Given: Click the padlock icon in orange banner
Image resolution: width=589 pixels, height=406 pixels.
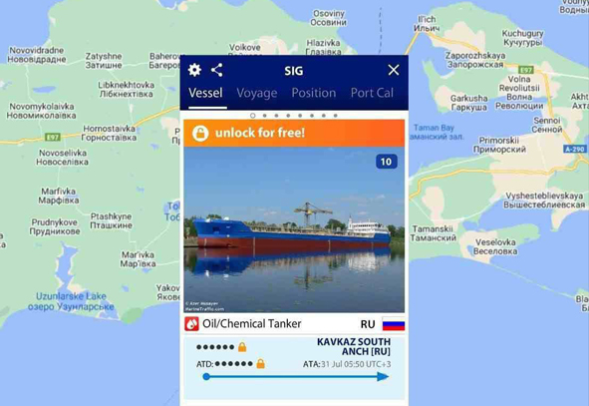Looking at the screenshot, I should point(200,133).
